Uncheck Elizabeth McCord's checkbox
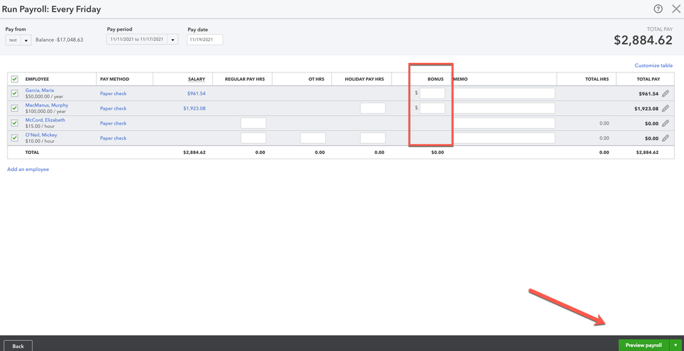The height and width of the screenshot is (351, 684). click(x=15, y=123)
